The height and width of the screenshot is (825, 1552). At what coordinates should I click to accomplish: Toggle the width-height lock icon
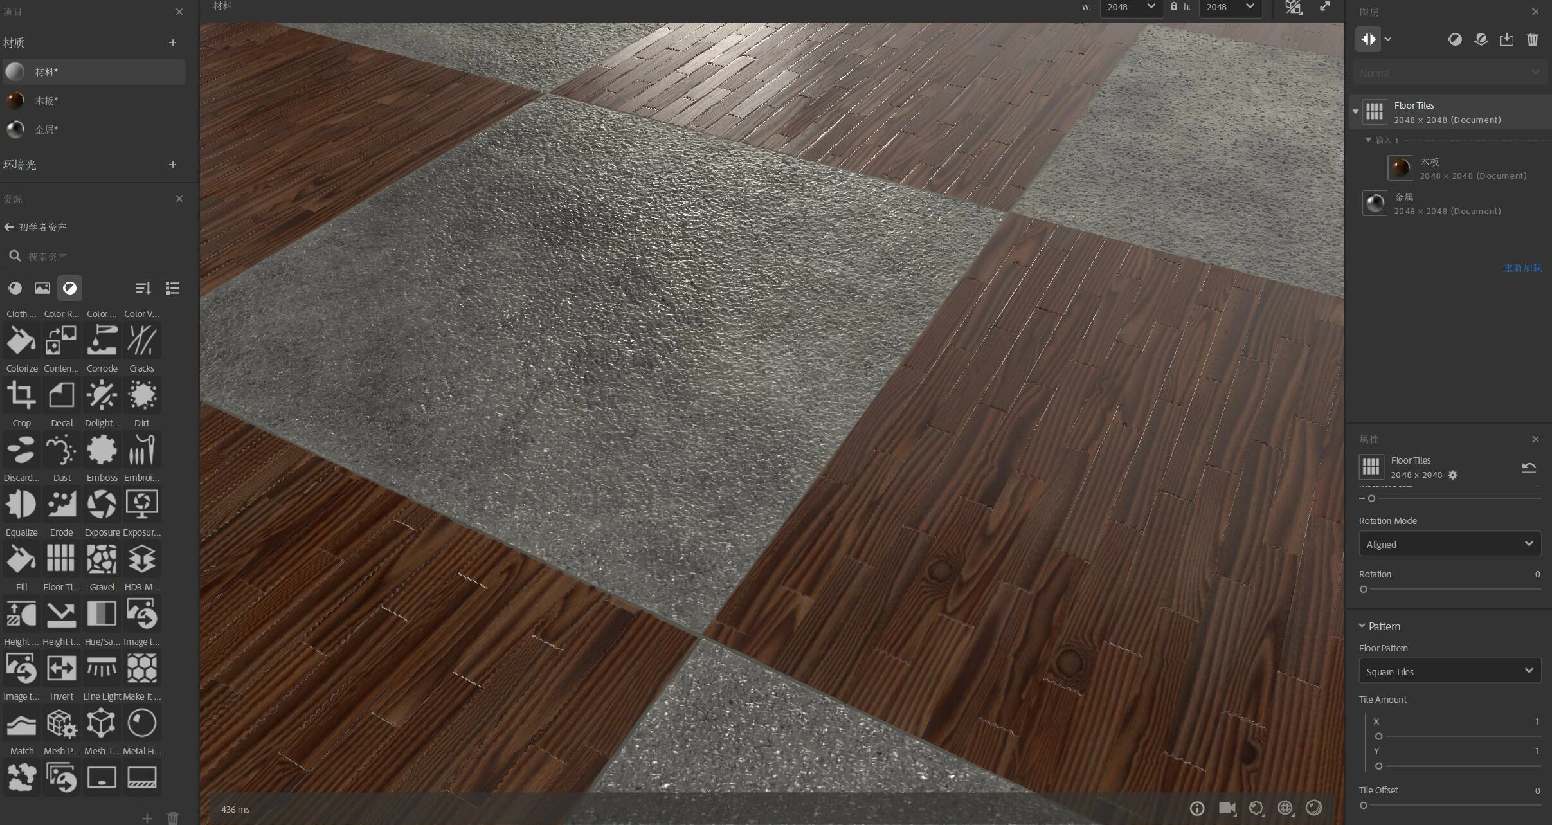(x=1174, y=6)
